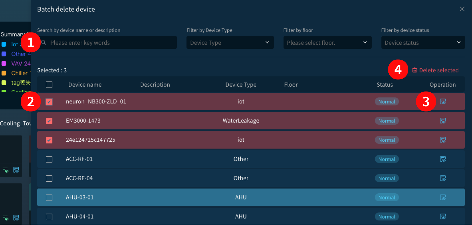Click the Device Type column header
The height and width of the screenshot is (225, 472).
pos(241,85)
